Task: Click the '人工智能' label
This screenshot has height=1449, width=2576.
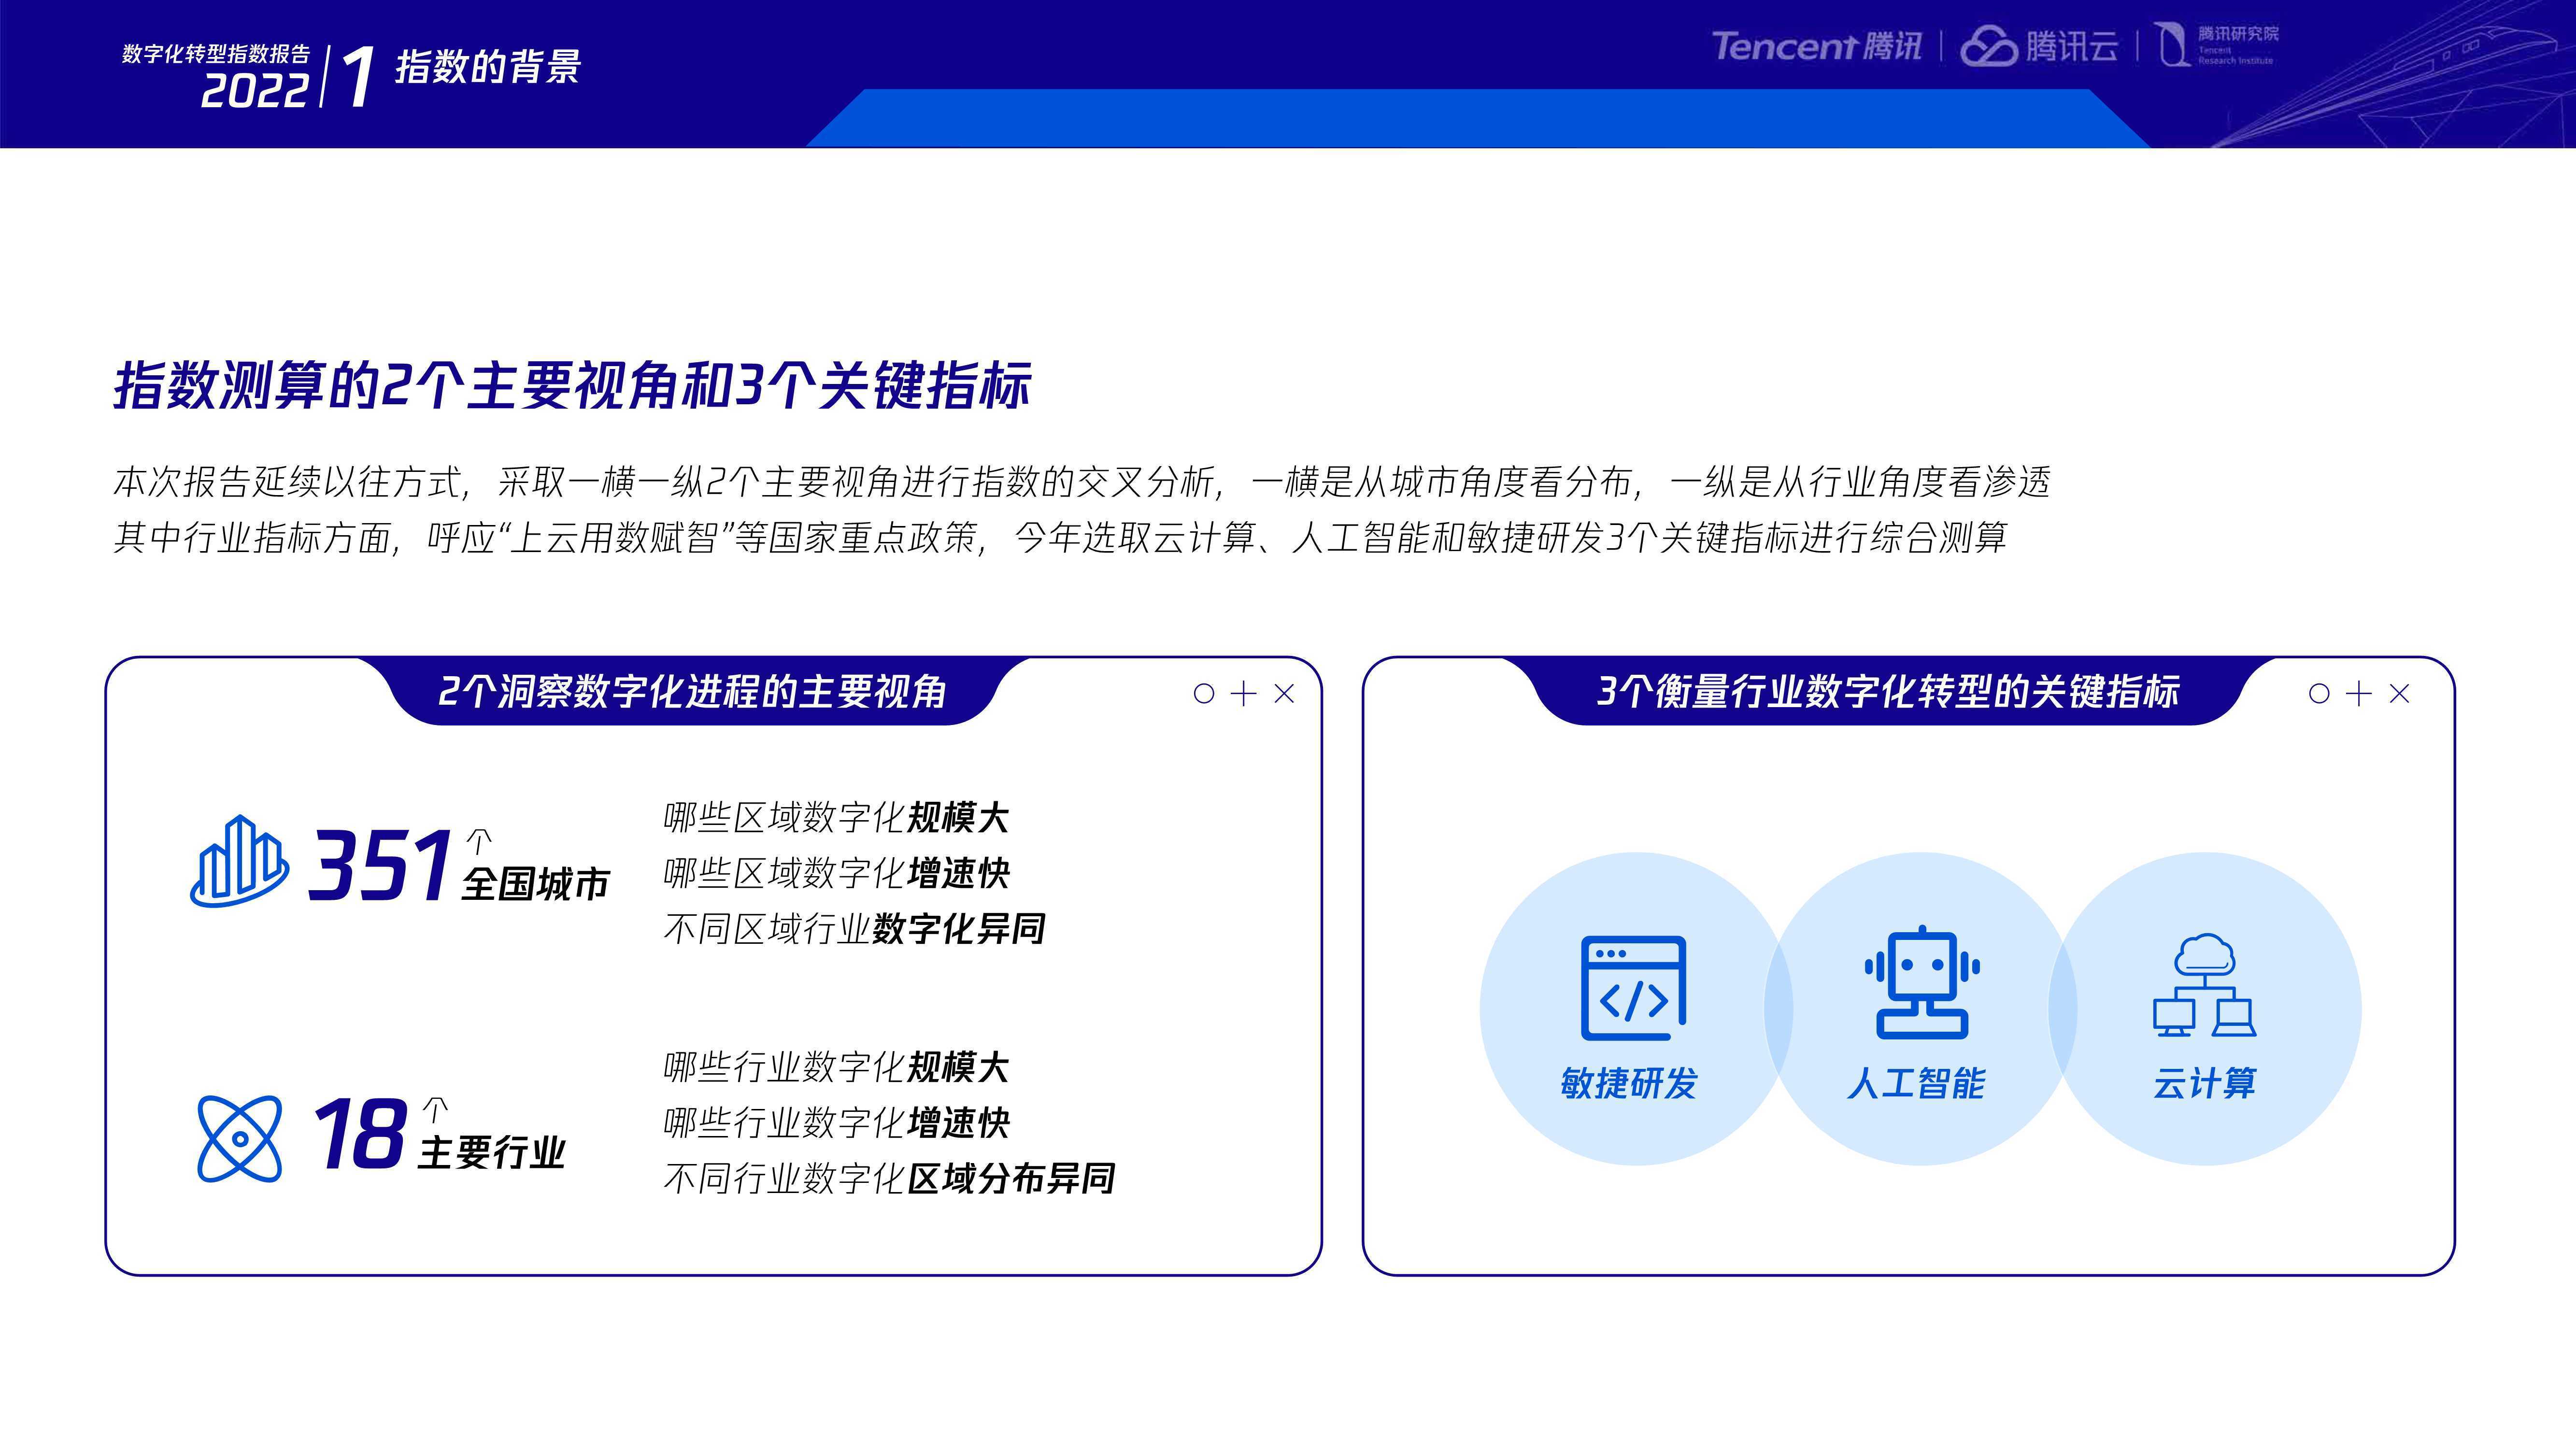Action: [x=1916, y=1083]
